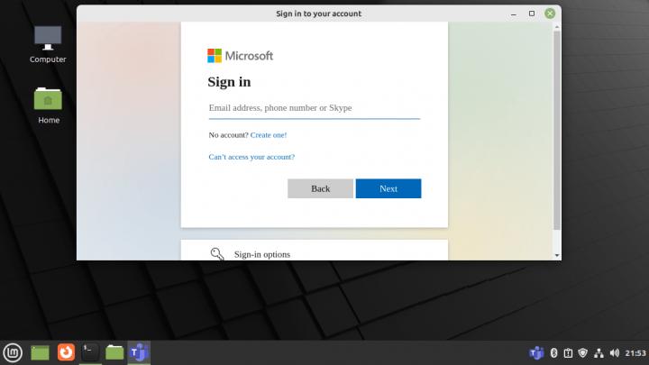This screenshot has height=365, width=649.
Task: Open Terminal from the taskbar
Action: pyautogui.click(x=90, y=352)
